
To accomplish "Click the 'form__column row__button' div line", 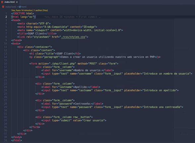I will click(x=64, y=117).
